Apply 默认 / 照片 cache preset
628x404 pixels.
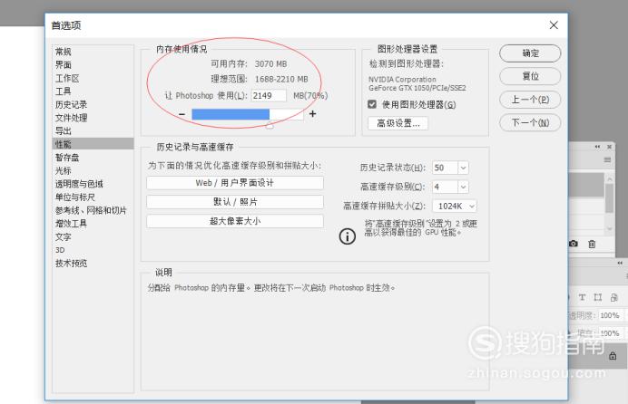pyautogui.click(x=235, y=202)
